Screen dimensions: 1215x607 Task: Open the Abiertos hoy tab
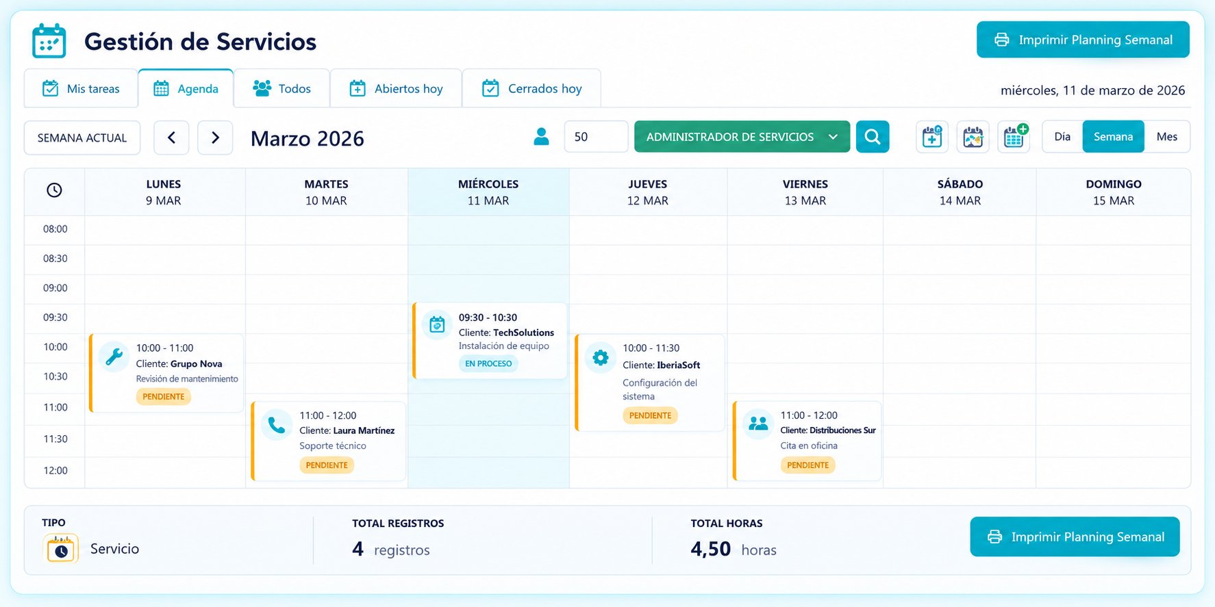click(396, 88)
